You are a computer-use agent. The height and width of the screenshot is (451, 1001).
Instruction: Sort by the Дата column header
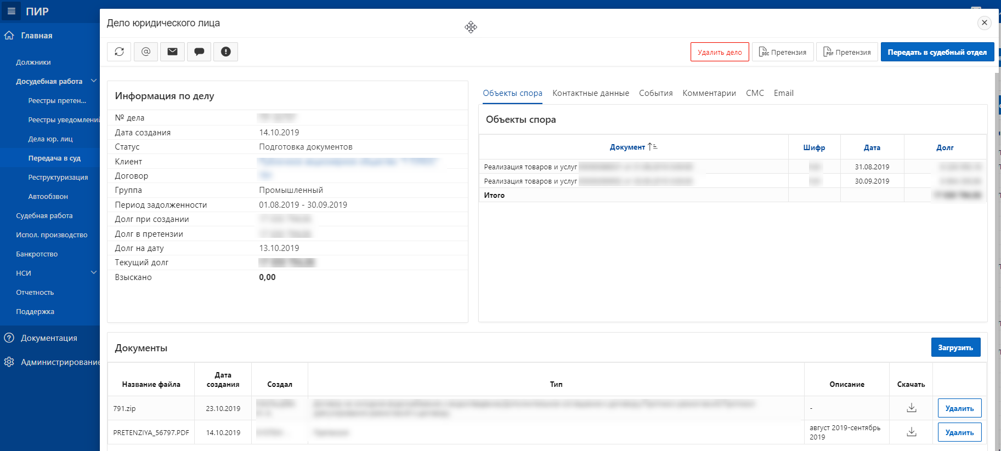tap(872, 147)
